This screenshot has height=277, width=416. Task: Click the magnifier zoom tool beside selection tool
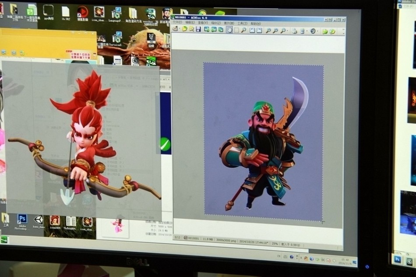[243, 30]
